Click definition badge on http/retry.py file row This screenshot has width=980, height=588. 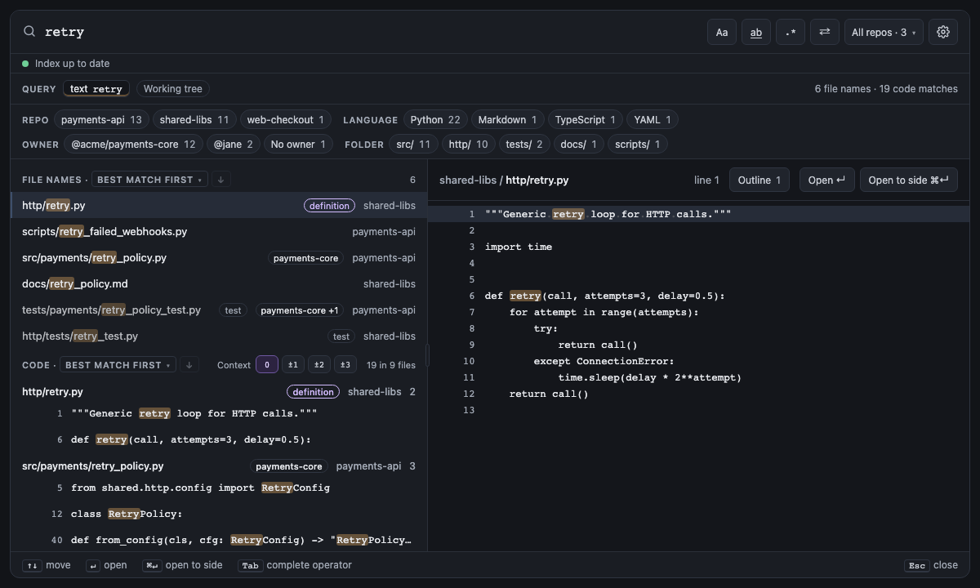pos(330,206)
